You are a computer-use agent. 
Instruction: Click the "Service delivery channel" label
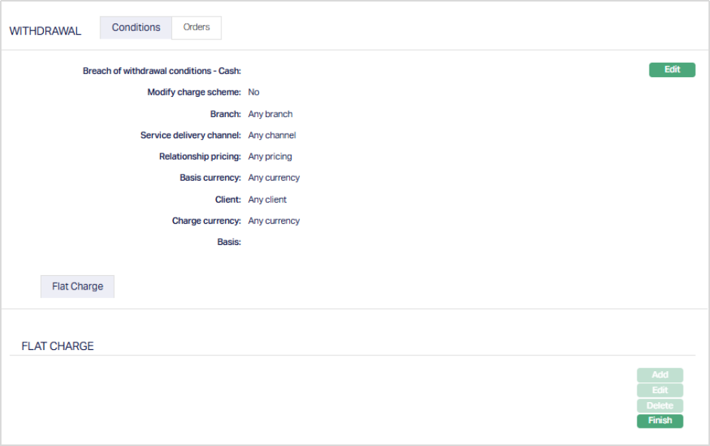point(190,135)
